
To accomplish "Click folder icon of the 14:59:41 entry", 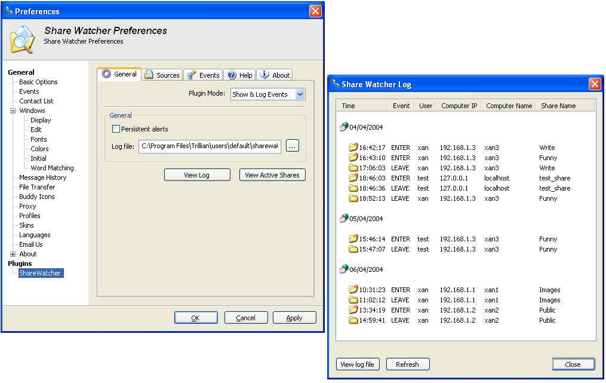I will pyautogui.click(x=353, y=320).
